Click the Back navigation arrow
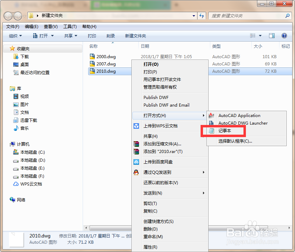 pyautogui.click(x=8, y=16)
